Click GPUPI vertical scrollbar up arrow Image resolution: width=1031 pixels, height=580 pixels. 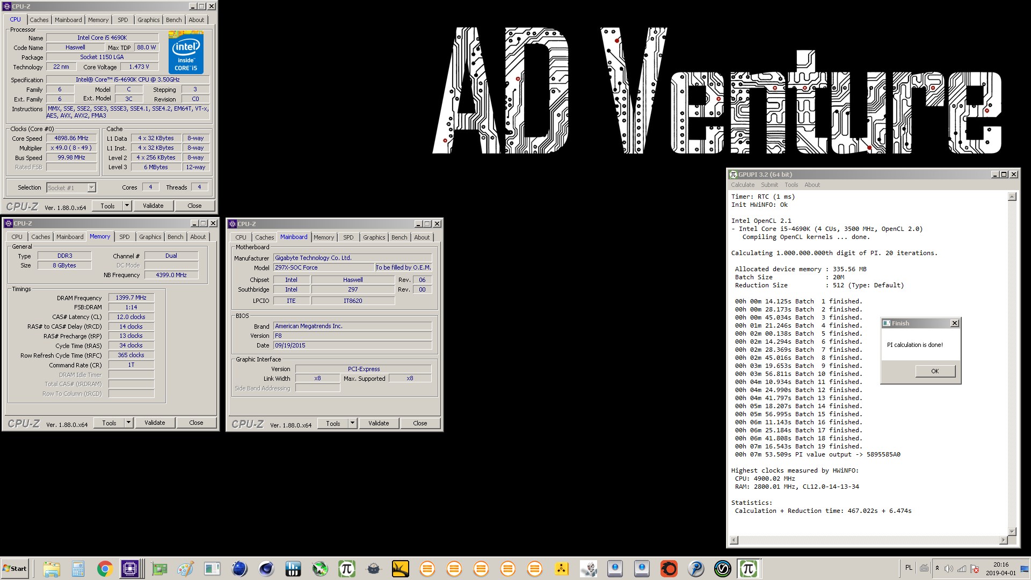1012,197
